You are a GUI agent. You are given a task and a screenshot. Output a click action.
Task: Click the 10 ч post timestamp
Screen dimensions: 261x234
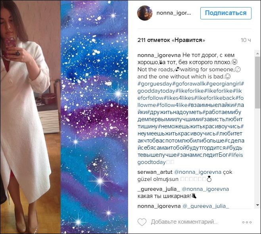[246, 40]
